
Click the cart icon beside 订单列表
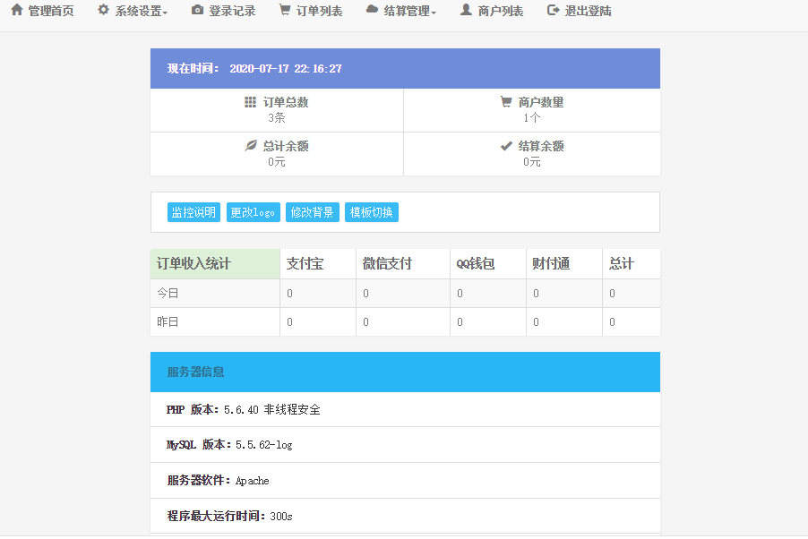tap(284, 11)
